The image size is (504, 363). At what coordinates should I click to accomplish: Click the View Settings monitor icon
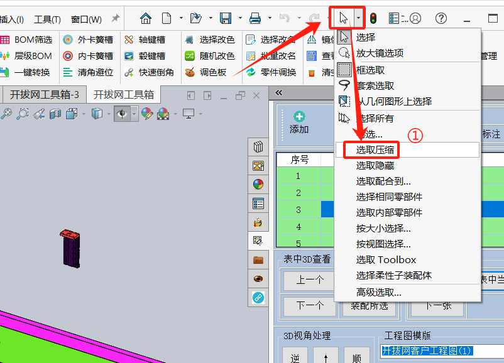[x=189, y=114]
